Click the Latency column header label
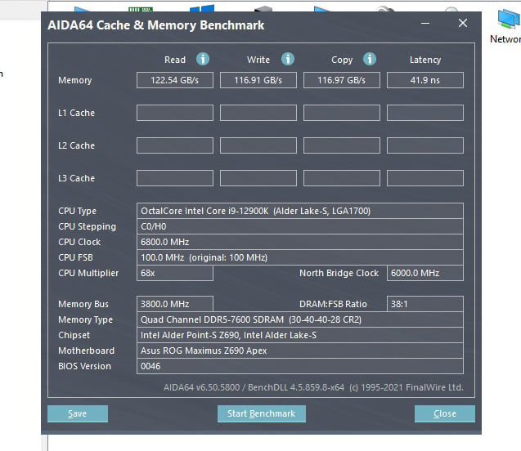 425,60
